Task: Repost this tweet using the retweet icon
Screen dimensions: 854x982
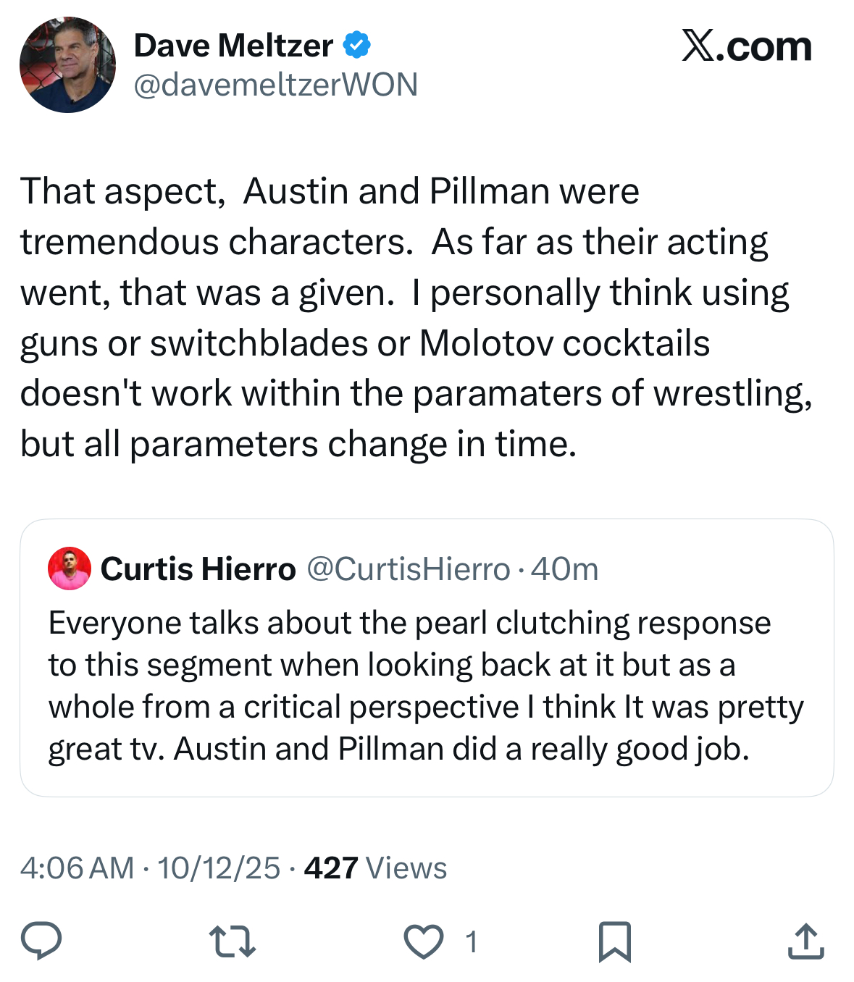Action: click(x=232, y=942)
